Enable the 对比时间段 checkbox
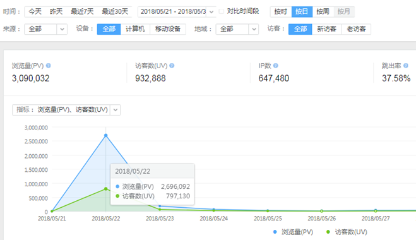This screenshot has height=240, width=416. tap(222, 11)
